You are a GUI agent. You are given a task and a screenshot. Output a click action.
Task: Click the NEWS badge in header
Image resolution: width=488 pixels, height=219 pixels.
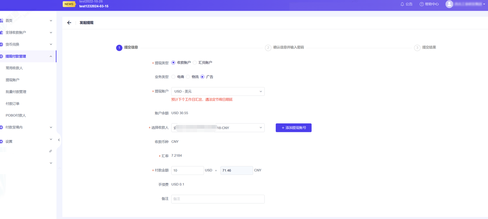click(69, 4)
